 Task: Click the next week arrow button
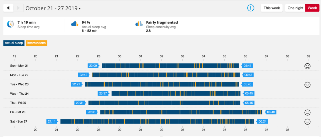click(19, 8)
